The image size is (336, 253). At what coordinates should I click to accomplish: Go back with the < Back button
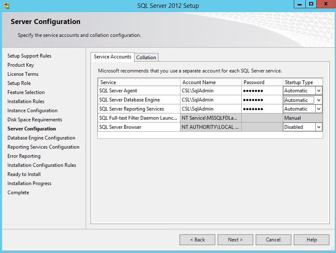pyautogui.click(x=197, y=240)
